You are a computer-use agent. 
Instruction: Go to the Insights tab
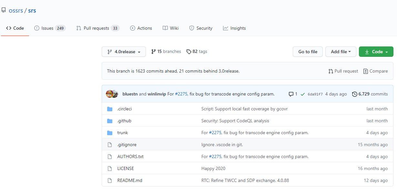point(234,28)
